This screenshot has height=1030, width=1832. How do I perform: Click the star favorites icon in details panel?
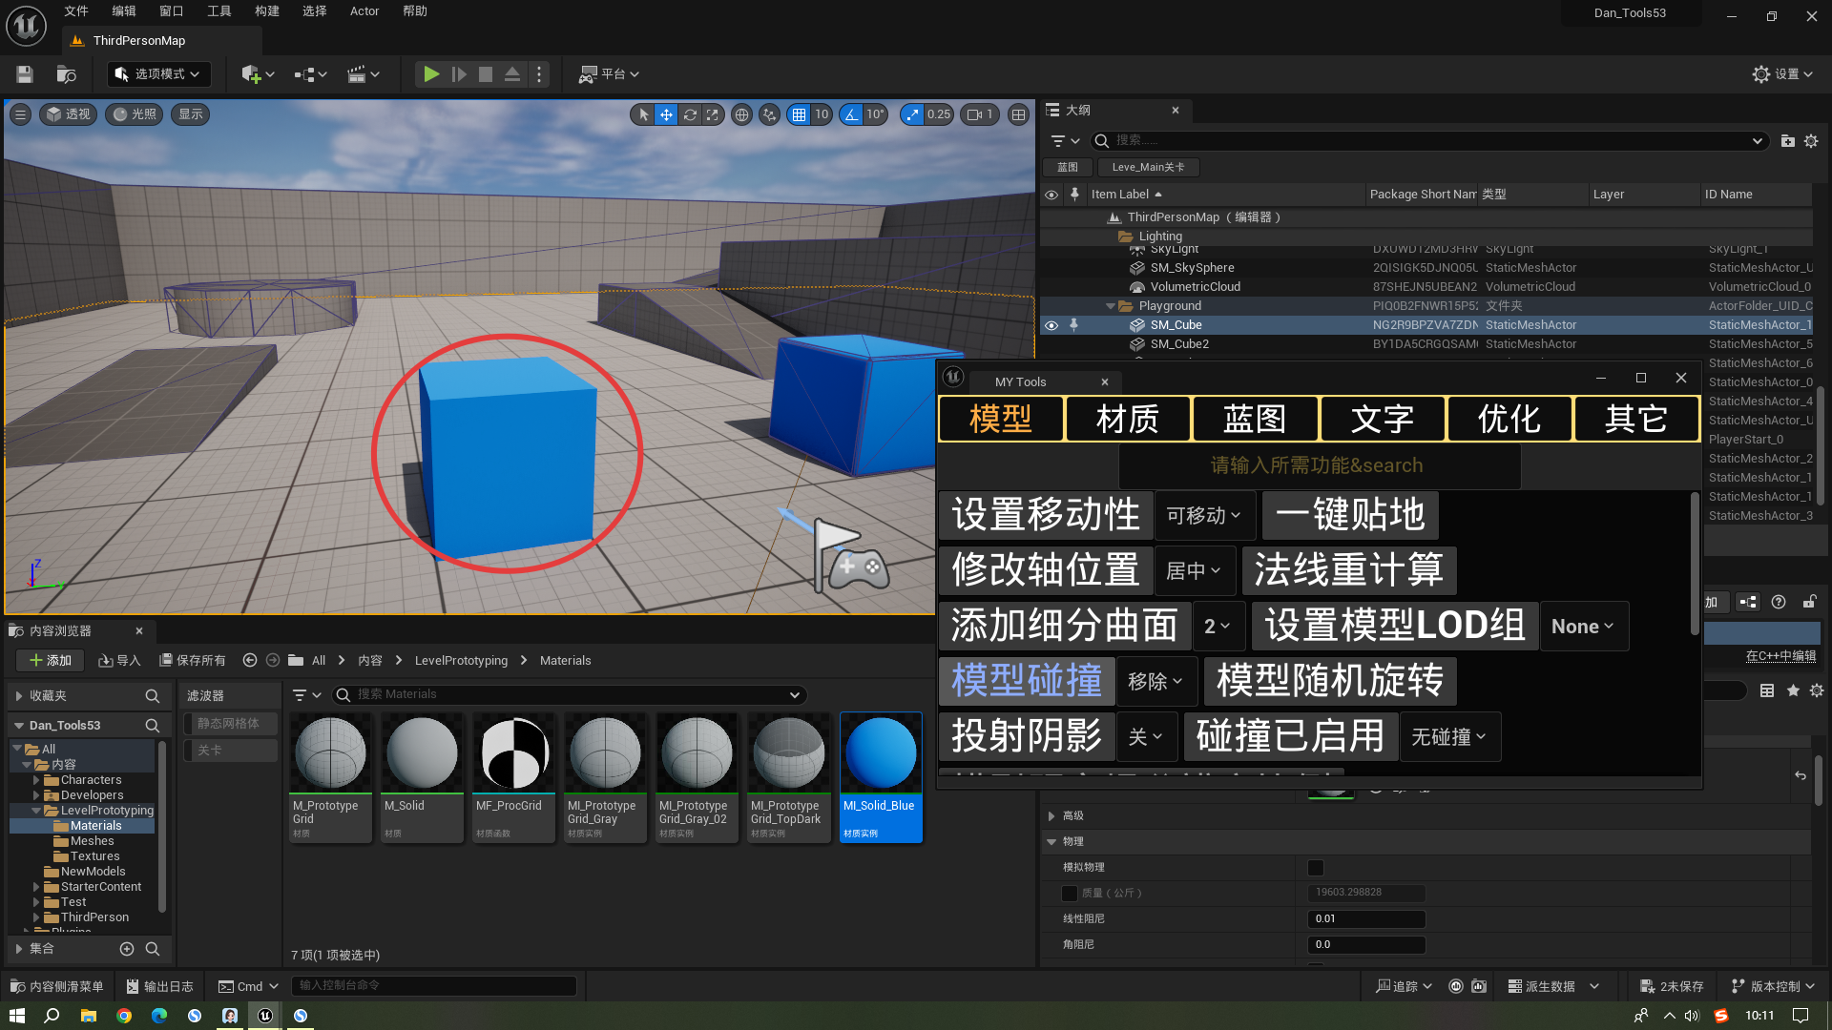click(1793, 690)
